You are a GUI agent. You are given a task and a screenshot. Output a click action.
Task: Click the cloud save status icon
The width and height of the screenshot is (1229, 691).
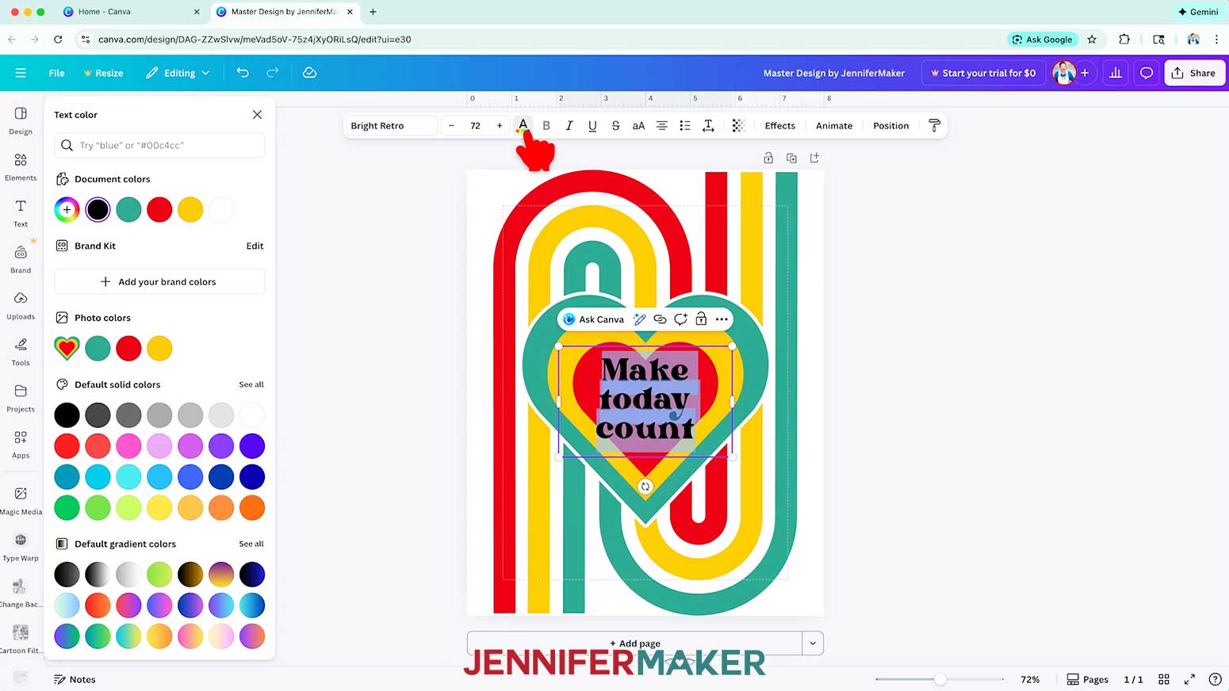point(310,73)
